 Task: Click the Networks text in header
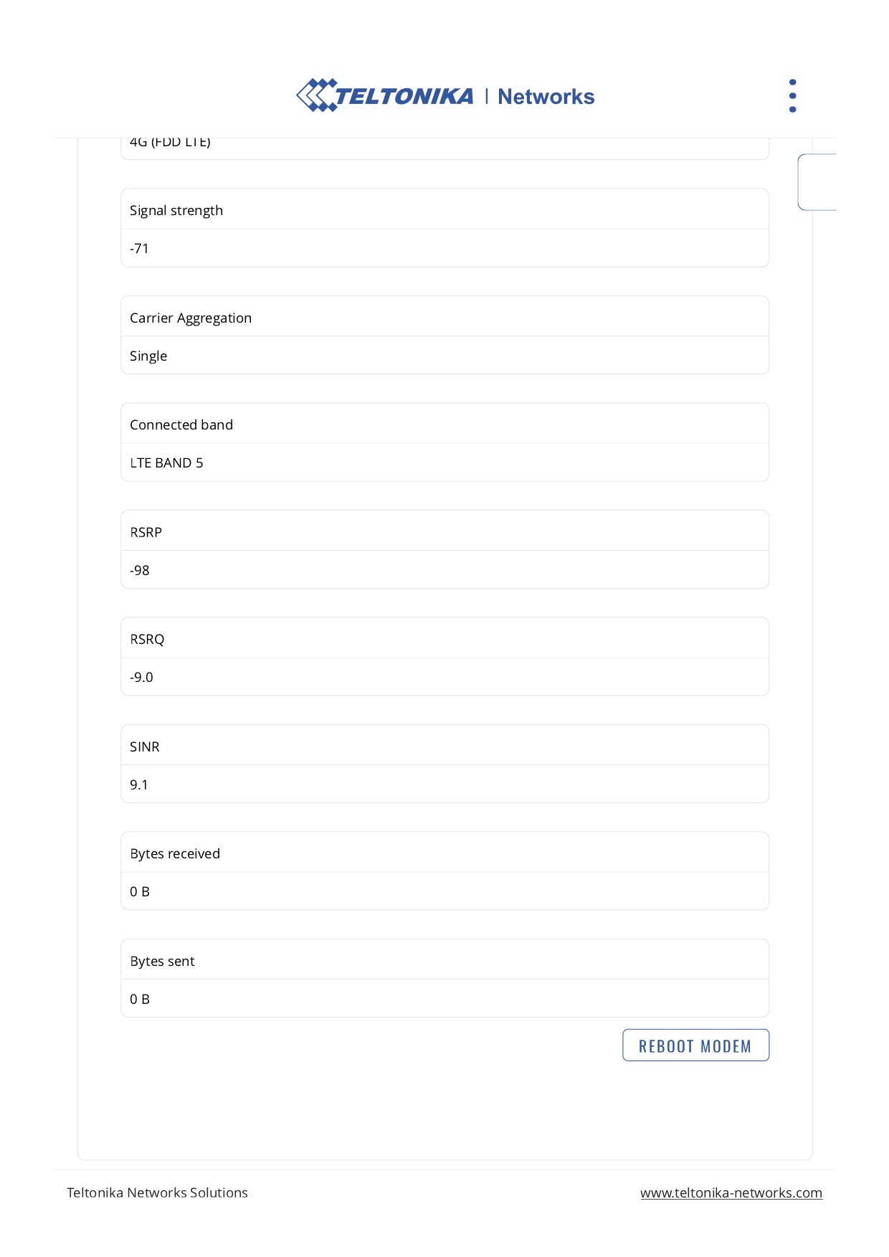(x=546, y=97)
